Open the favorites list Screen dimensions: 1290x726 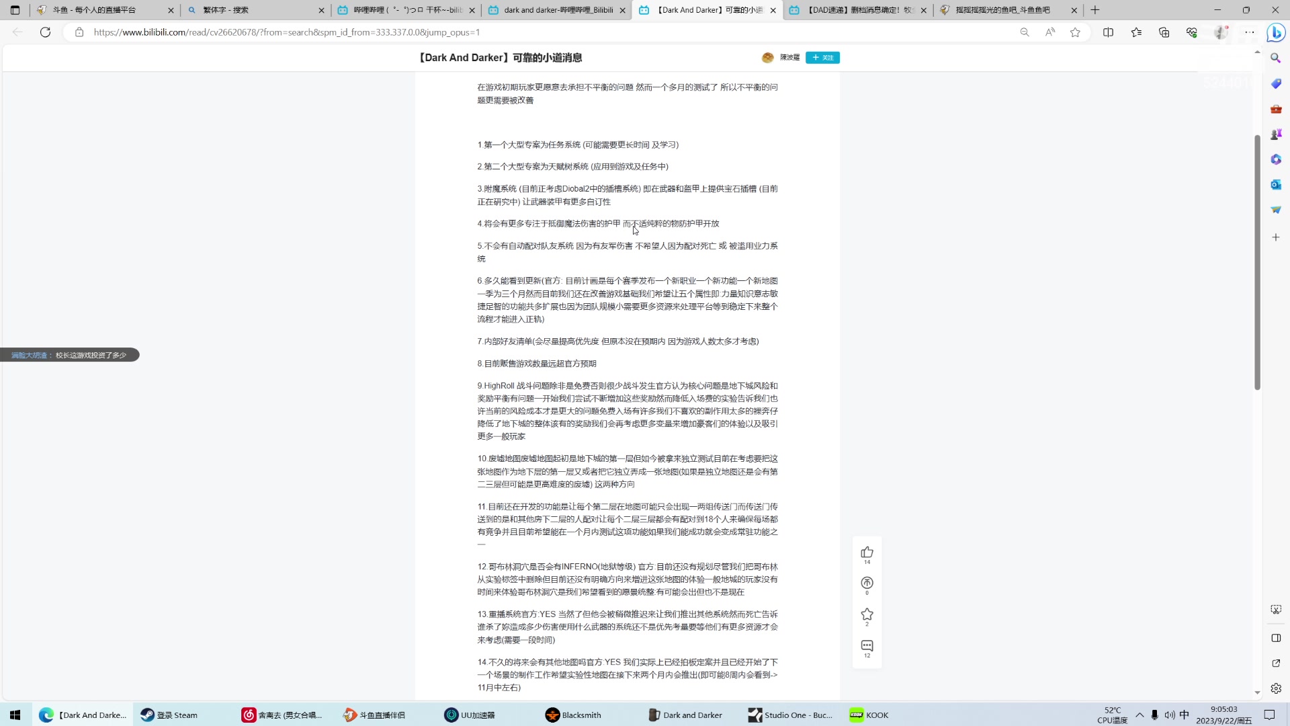tap(1136, 32)
